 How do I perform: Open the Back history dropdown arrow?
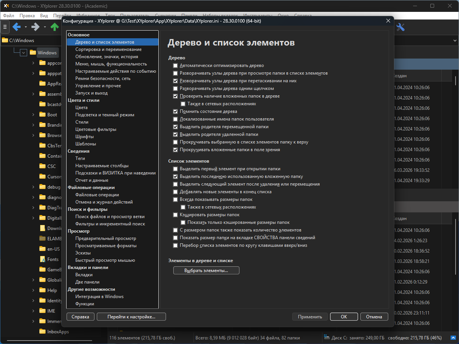click(26, 27)
